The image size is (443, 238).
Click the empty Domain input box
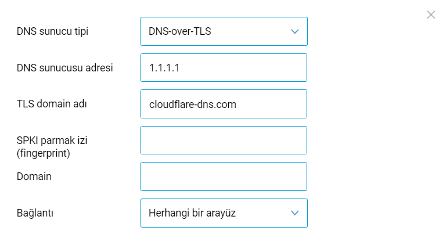[x=224, y=176]
